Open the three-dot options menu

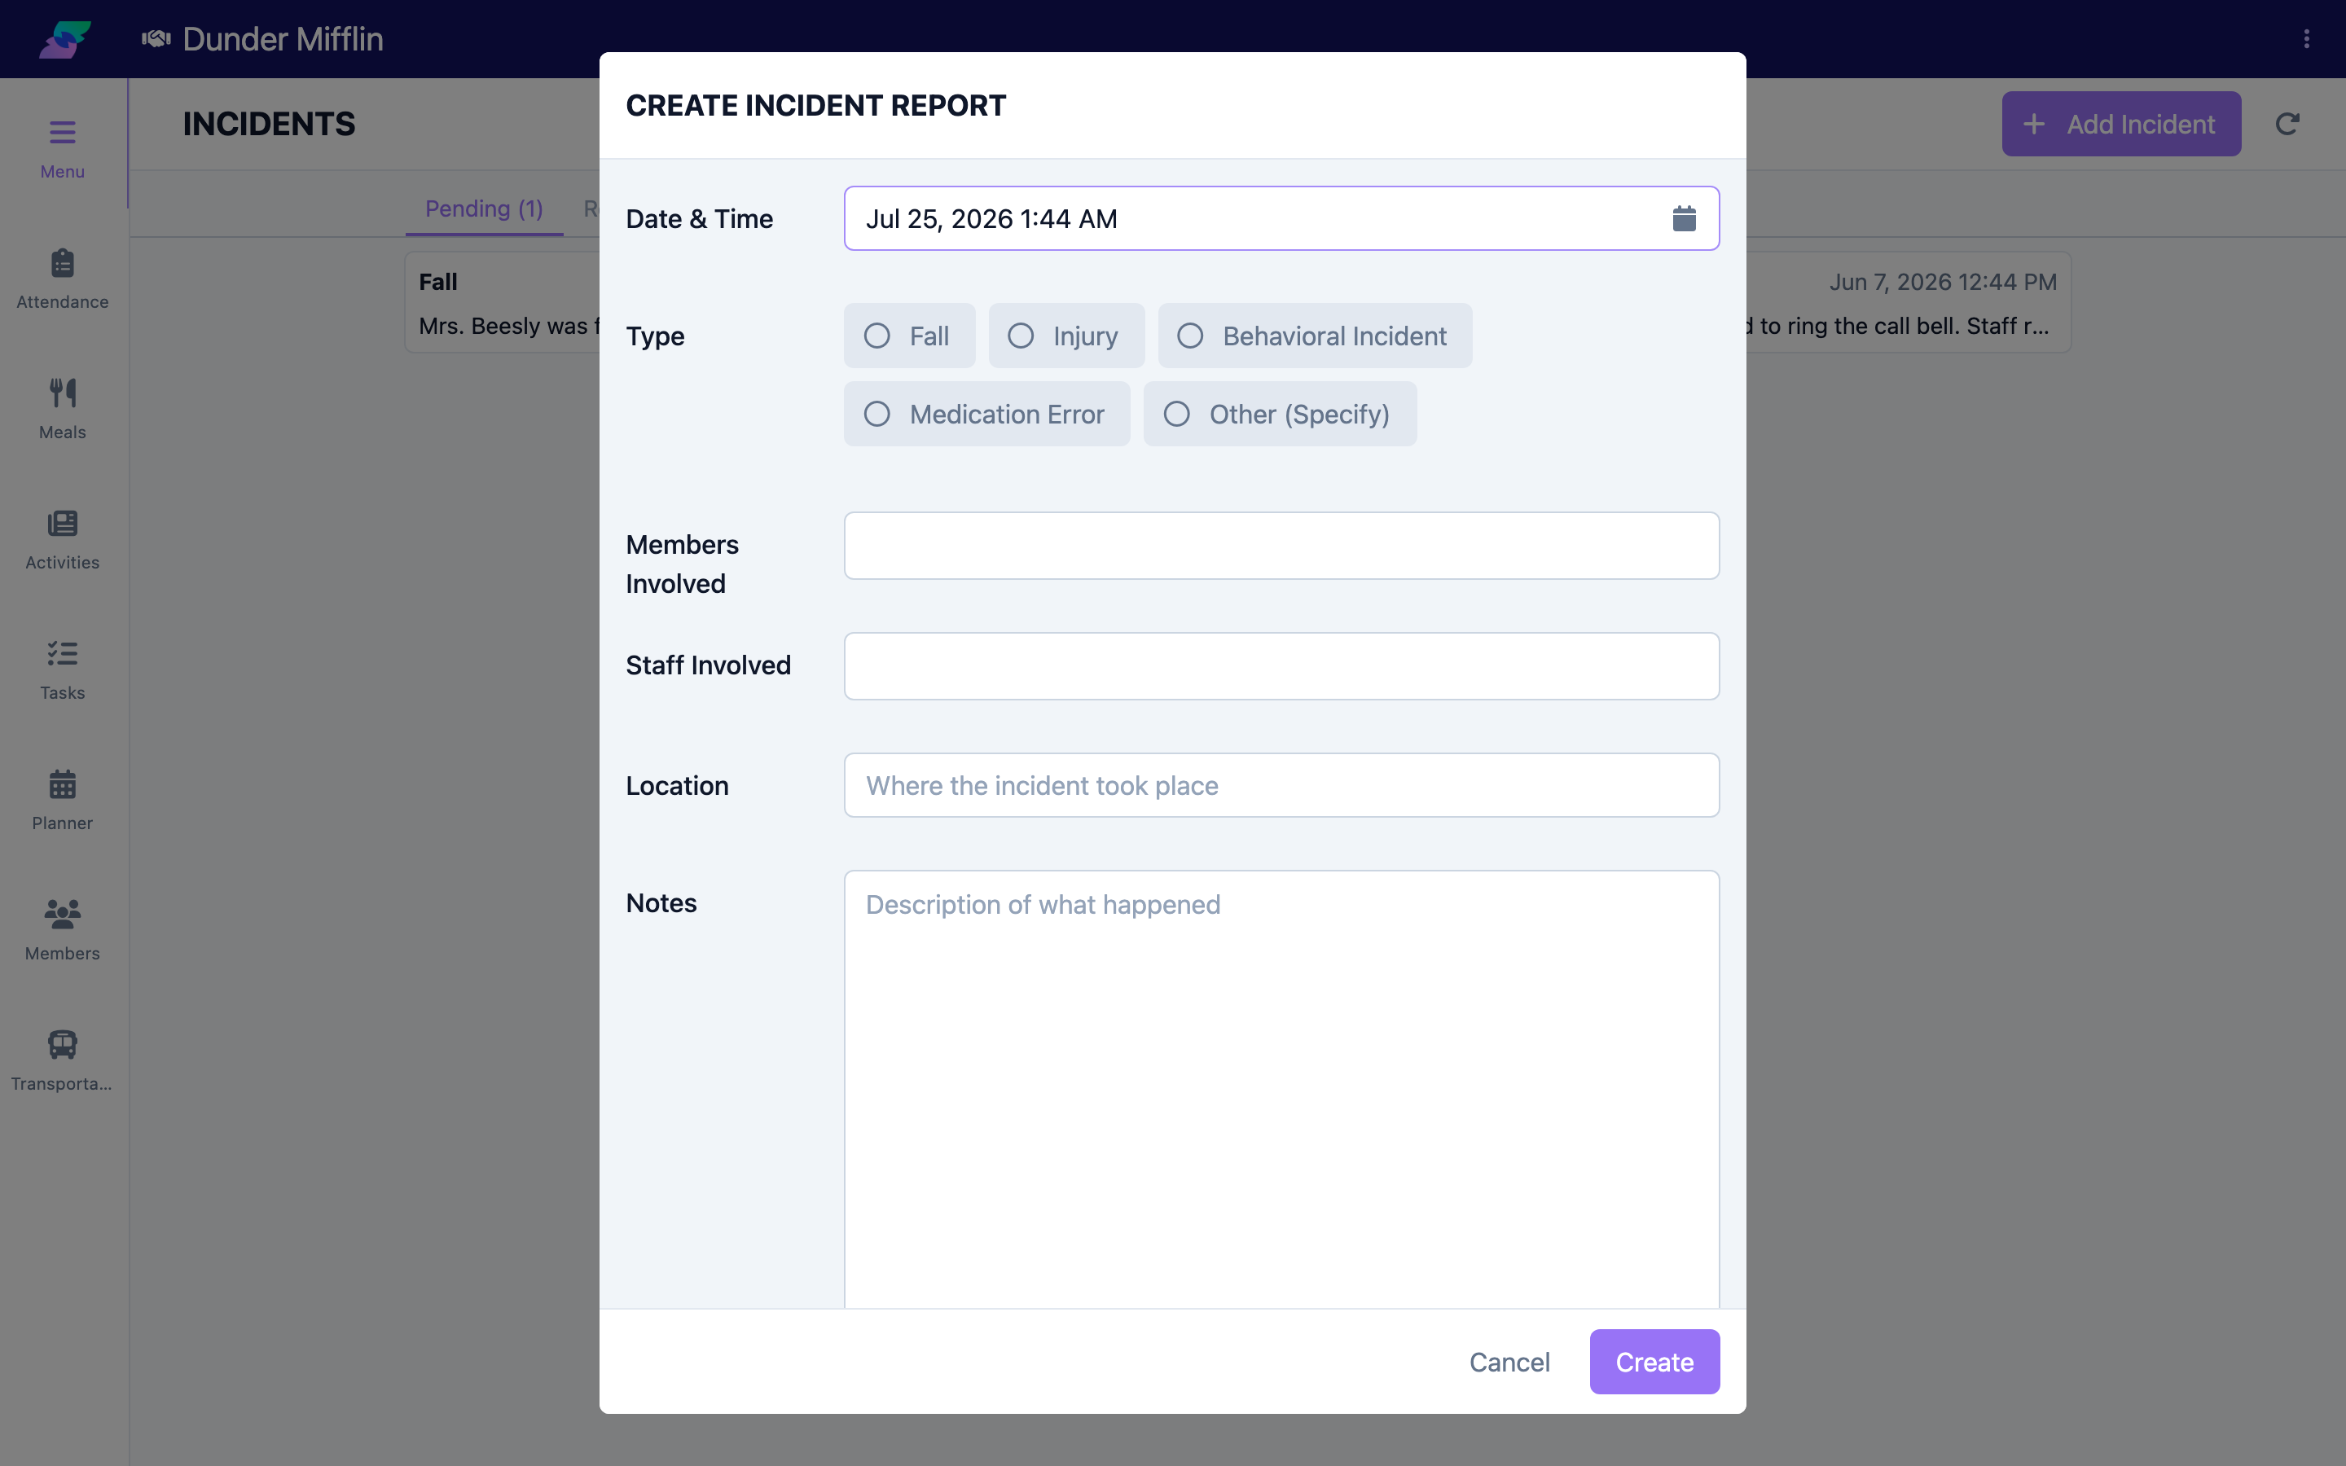point(2306,39)
